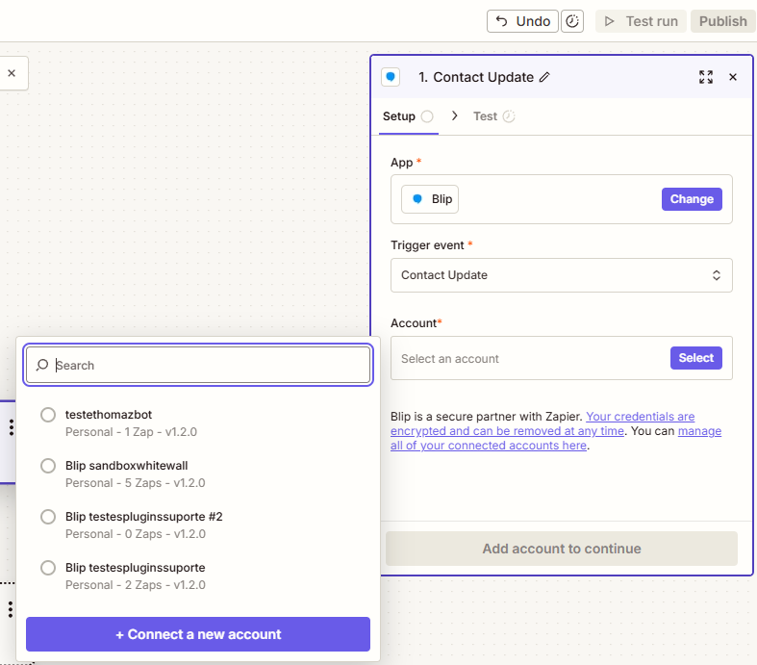Click 'Personal - 1 Zap - v1.2.0' text

pos(132,432)
